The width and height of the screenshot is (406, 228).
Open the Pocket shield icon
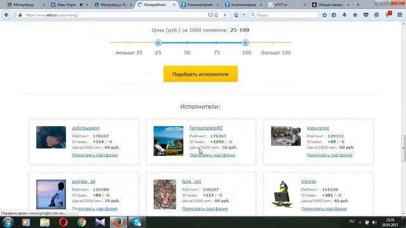pos(365,15)
